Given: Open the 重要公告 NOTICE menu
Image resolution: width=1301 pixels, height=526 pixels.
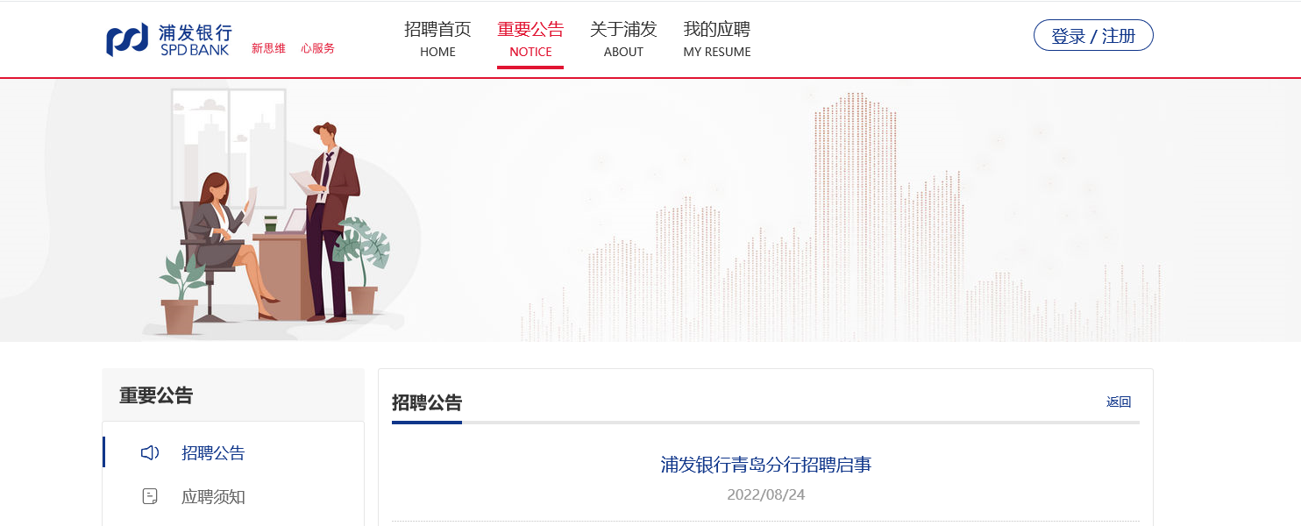Looking at the screenshot, I should point(530,39).
